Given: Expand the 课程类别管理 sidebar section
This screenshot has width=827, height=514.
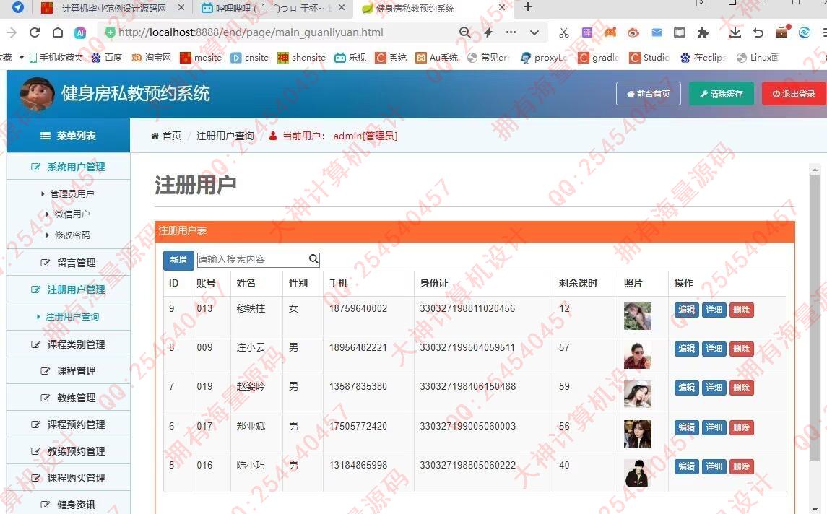Looking at the screenshot, I should pyautogui.click(x=69, y=344).
